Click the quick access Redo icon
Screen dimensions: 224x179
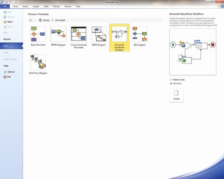(16, 2)
